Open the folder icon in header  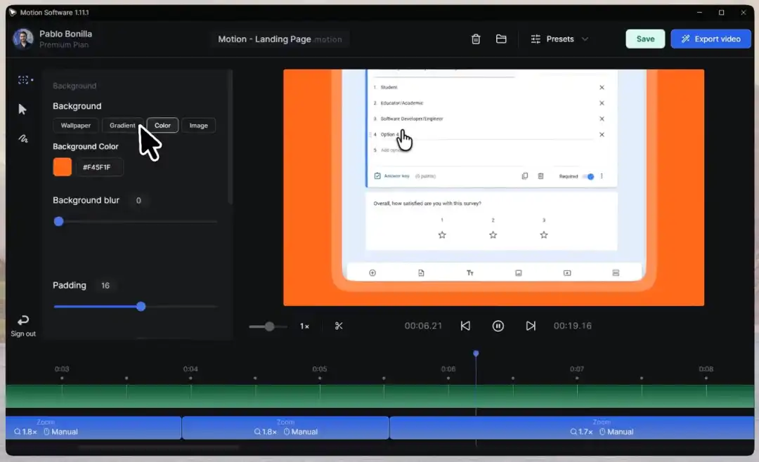coord(501,39)
